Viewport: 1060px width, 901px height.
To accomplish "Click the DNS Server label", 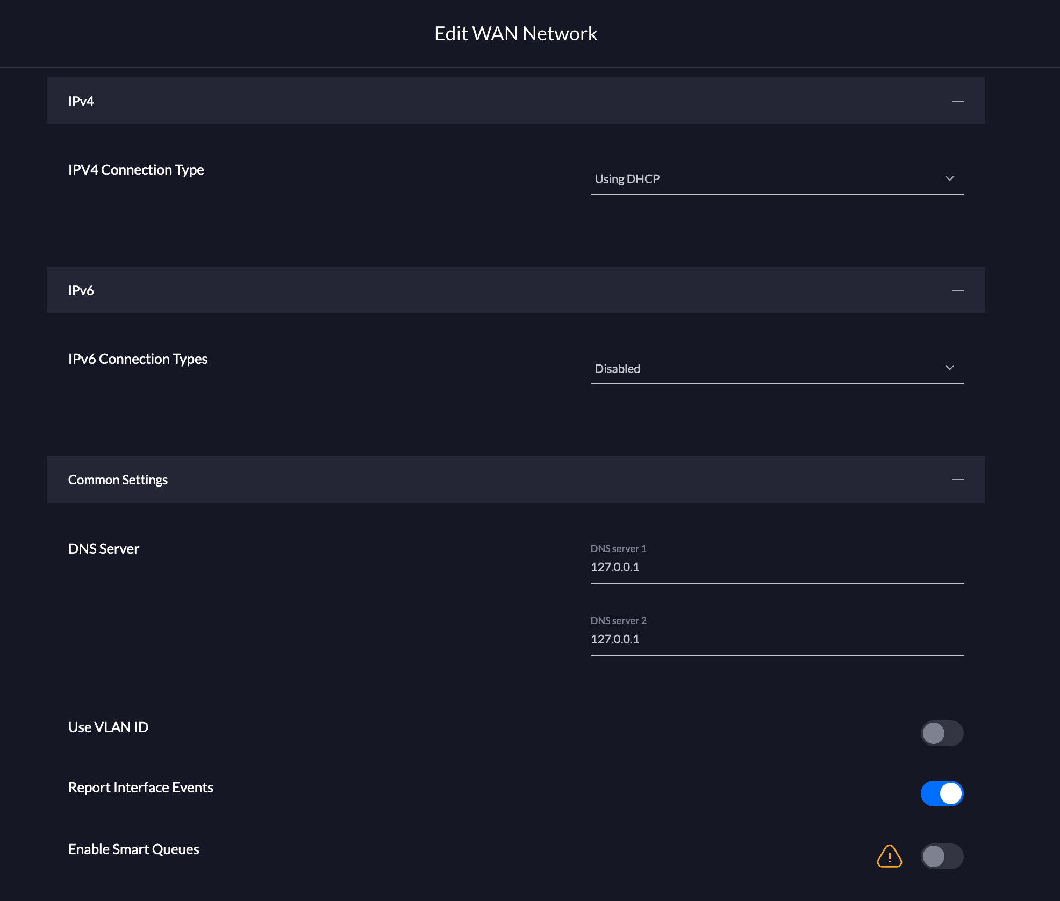I will 104,549.
